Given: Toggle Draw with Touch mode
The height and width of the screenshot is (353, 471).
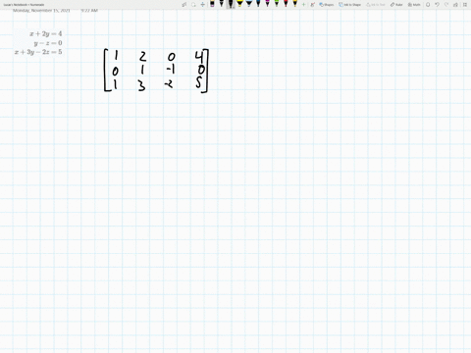Looking at the screenshot, I should [x=312, y=5].
